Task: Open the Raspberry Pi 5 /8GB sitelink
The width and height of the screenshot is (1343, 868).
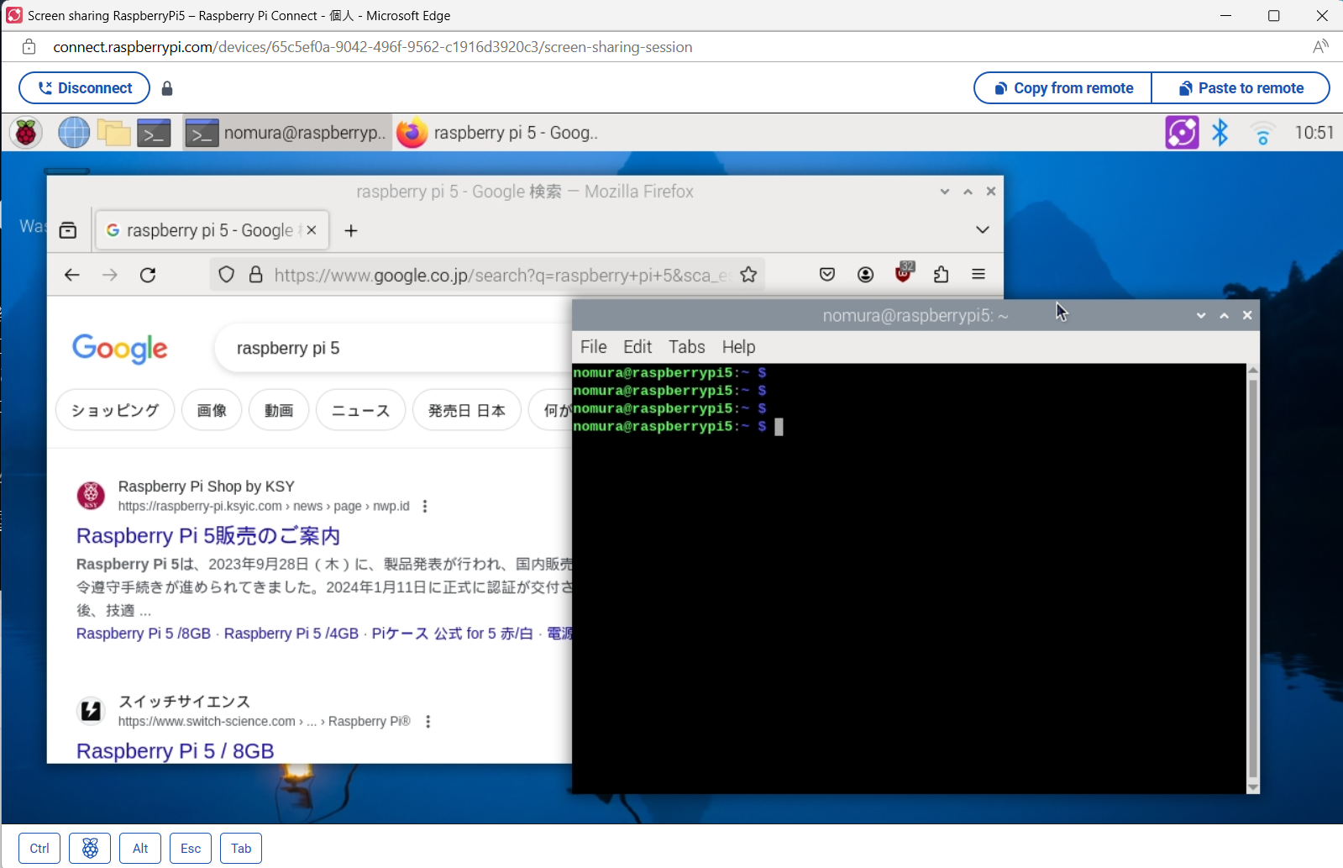Action: click(144, 634)
